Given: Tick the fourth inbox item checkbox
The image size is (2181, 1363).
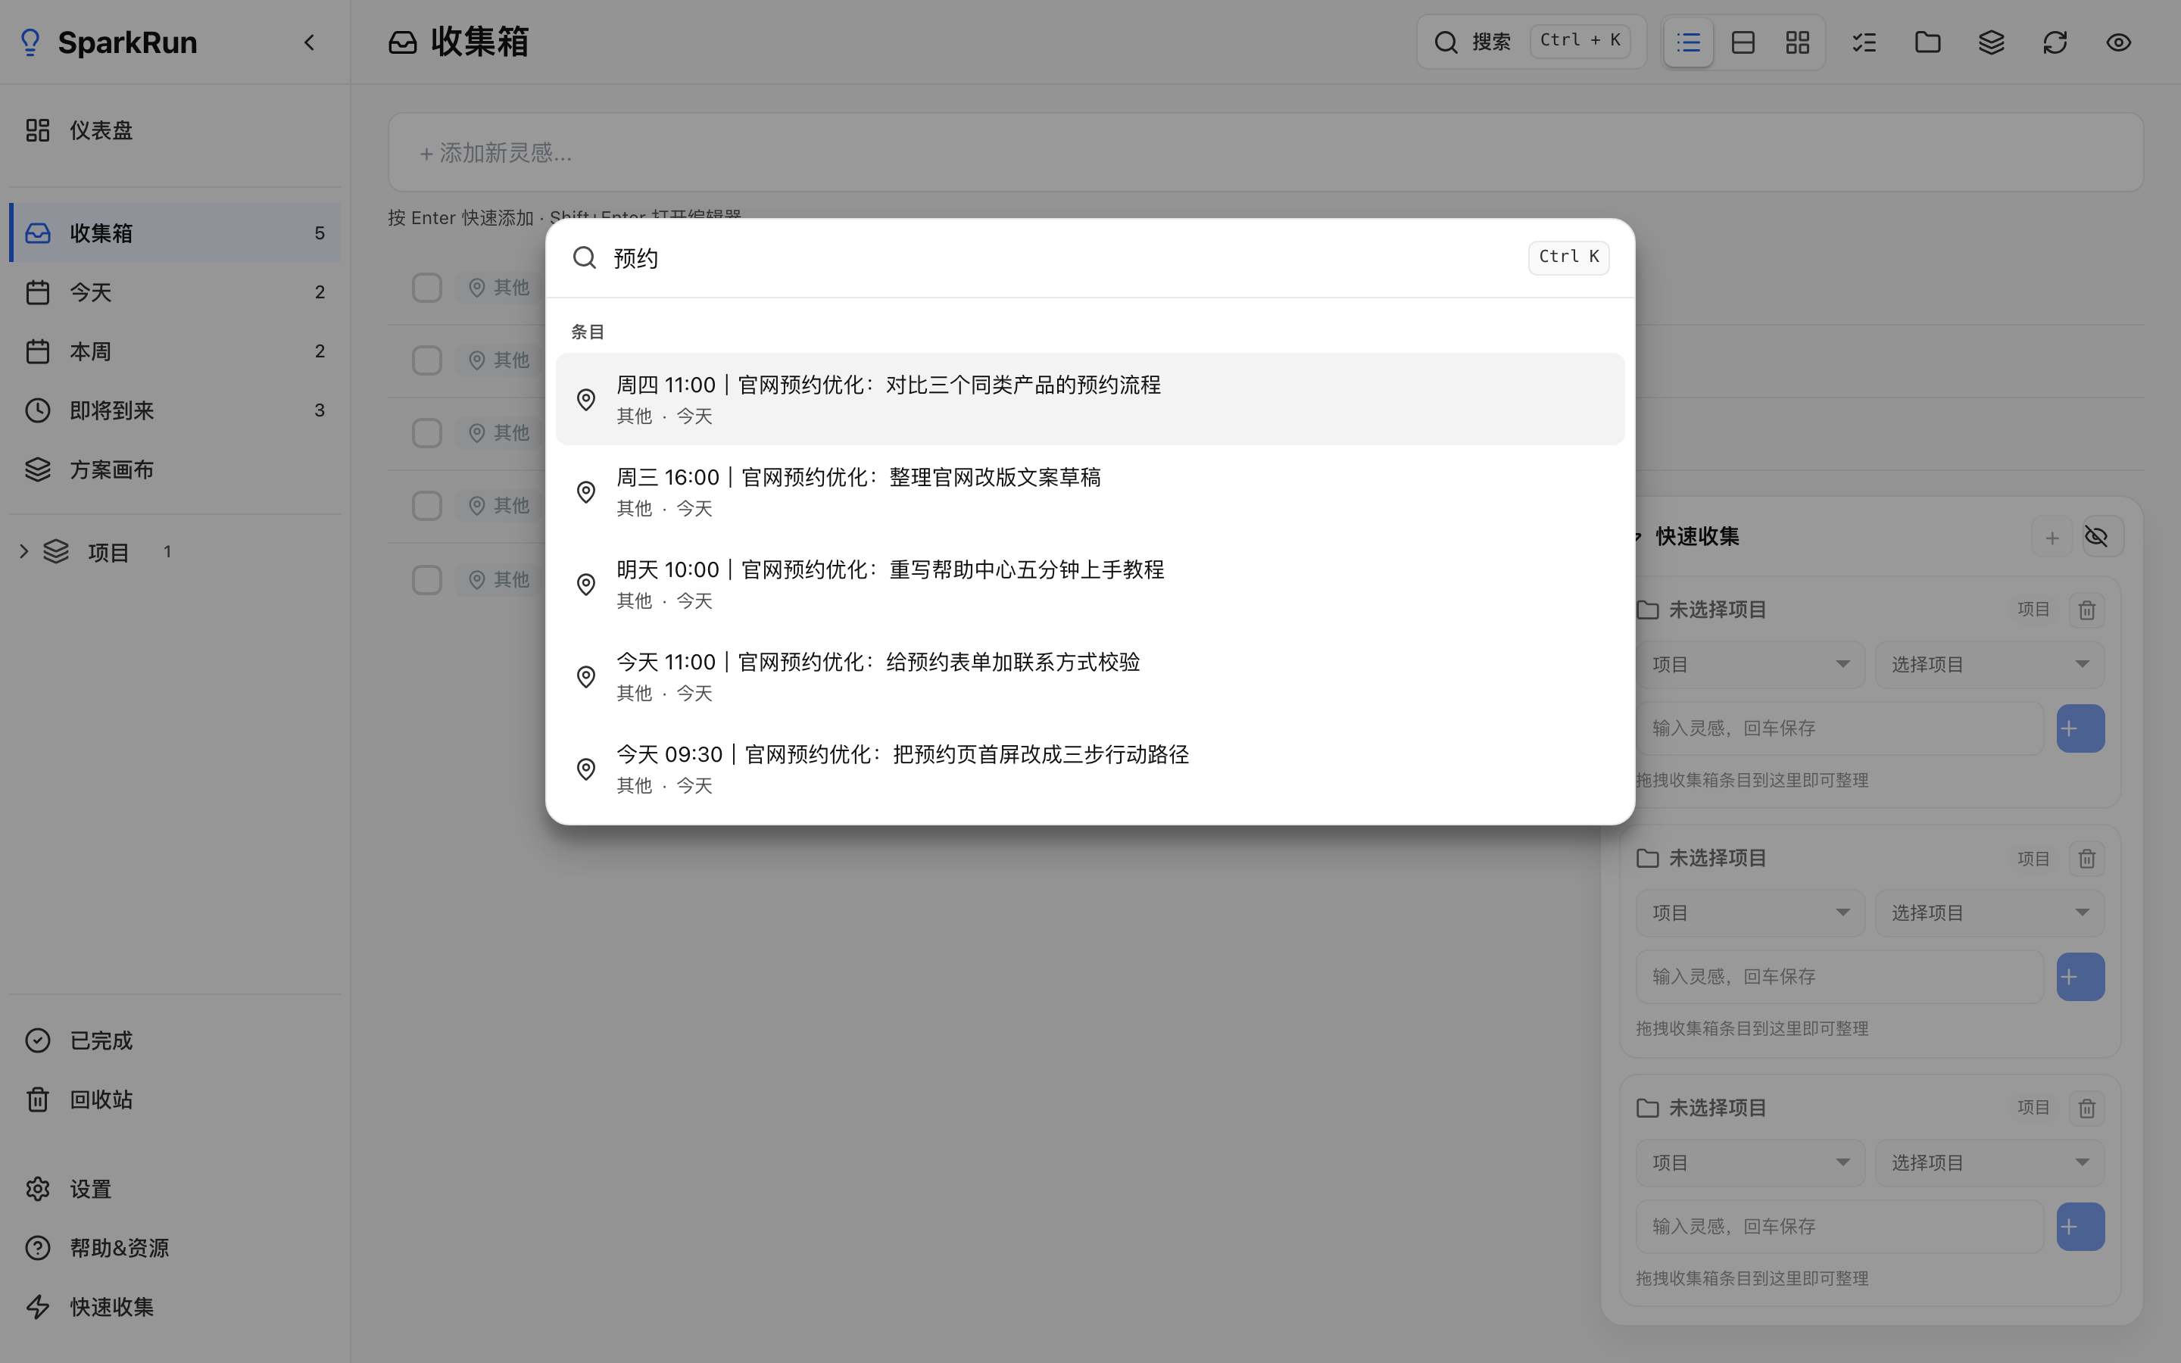Looking at the screenshot, I should tap(427, 506).
